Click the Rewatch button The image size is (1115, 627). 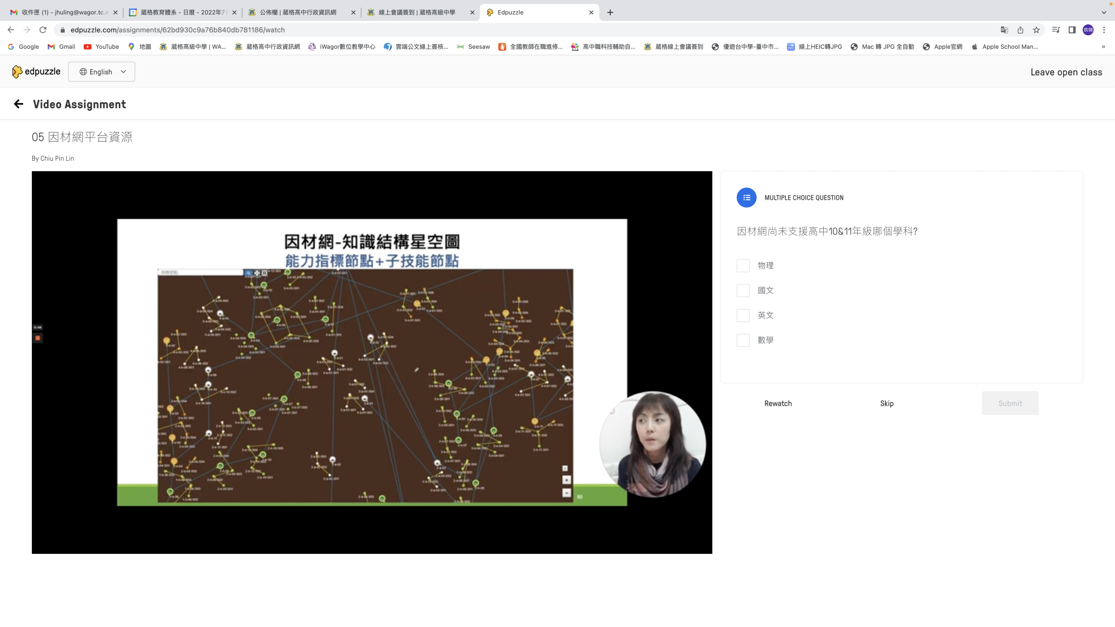tap(778, 403)
